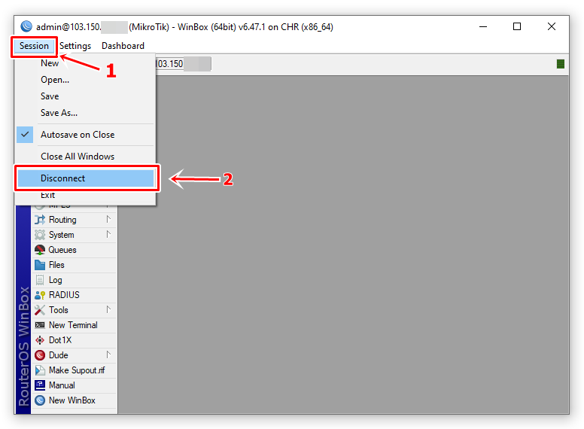
Task: Toggle Autosave on Close checkmark
Action: coord(26,135)
